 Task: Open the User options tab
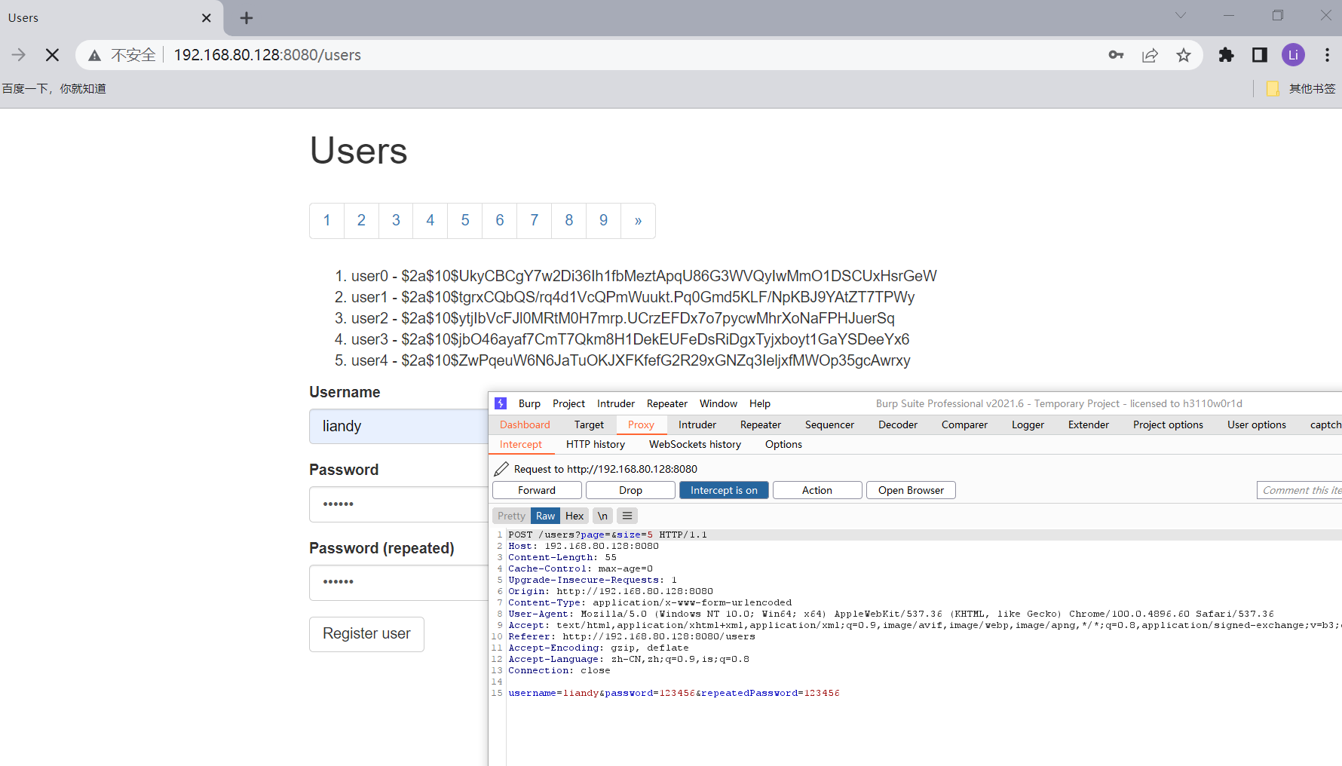1257,424
